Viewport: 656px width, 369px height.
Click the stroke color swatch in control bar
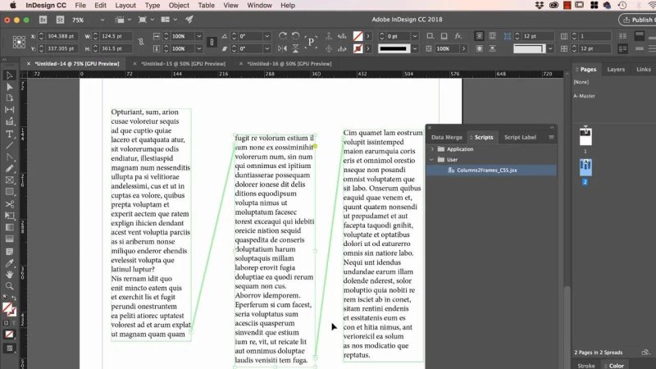358,48
